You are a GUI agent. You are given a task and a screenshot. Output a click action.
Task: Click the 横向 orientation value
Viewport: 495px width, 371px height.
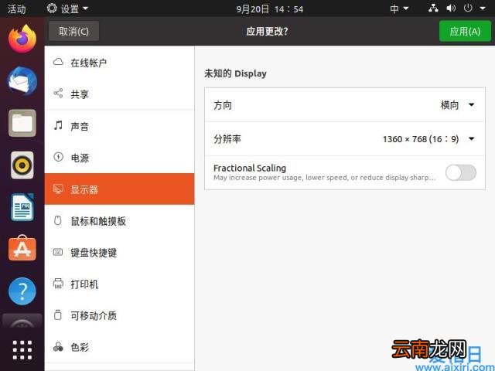tap(449, 105)
